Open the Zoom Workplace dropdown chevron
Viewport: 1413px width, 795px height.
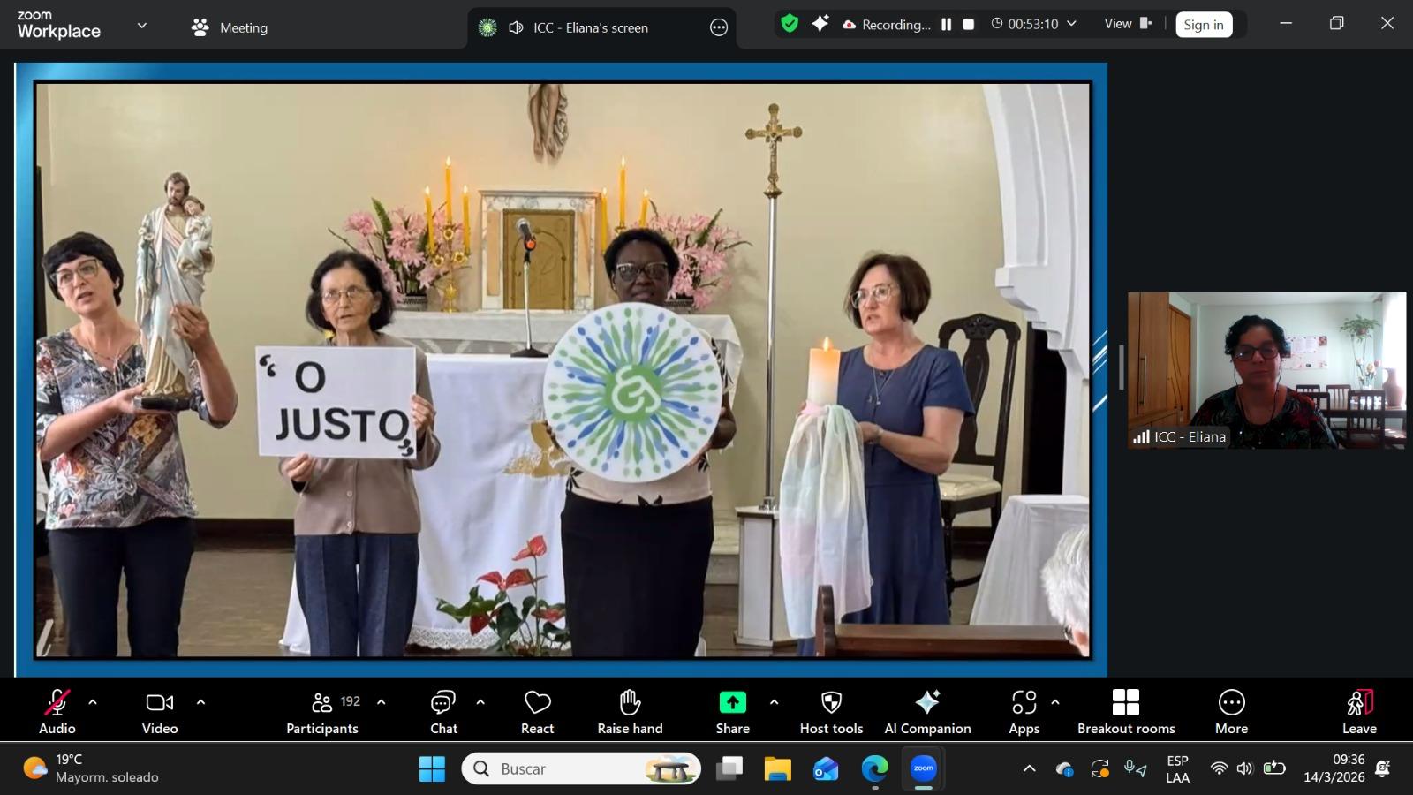point(141,26)
